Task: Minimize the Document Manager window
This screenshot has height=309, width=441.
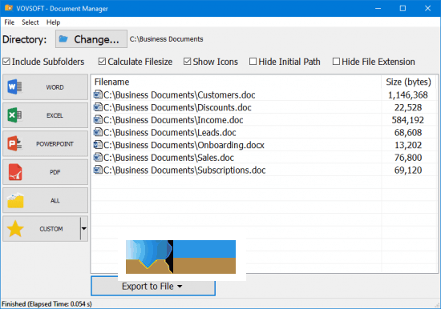Action: pyautogui.click(x=378, y=9)
